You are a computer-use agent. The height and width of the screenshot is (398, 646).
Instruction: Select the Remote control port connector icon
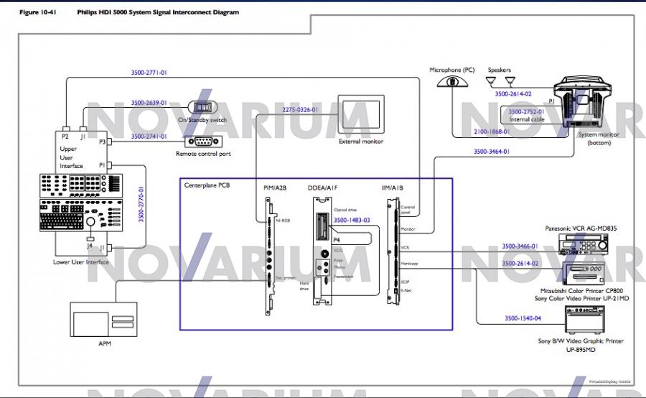(x=203, y=142)
